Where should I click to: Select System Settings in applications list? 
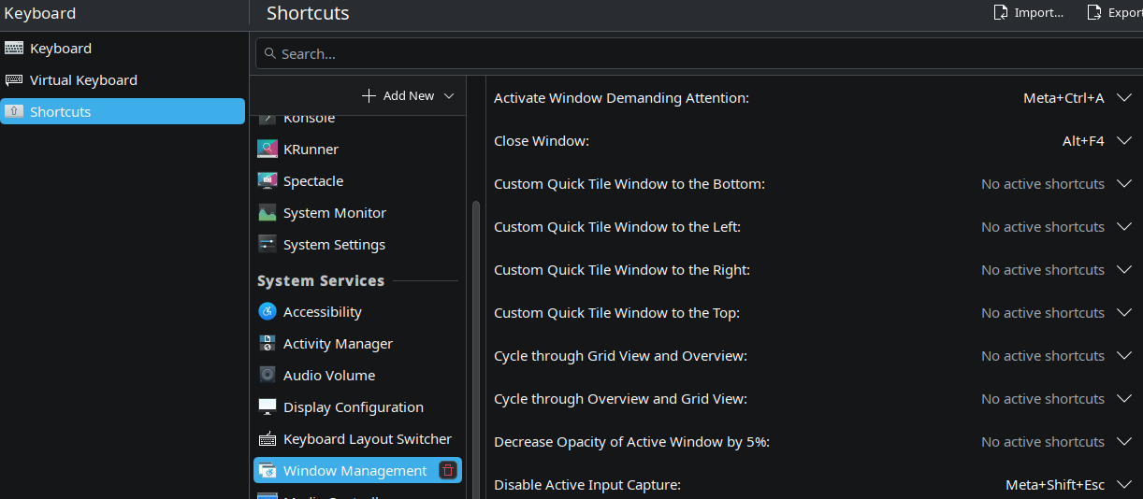tap(334, 245)
